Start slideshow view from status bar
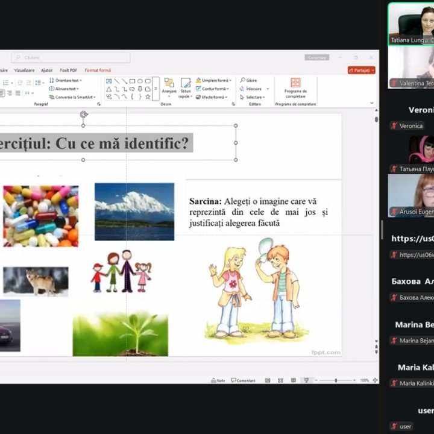This screenshot has width=434, height=434. (x=307, y=380)
